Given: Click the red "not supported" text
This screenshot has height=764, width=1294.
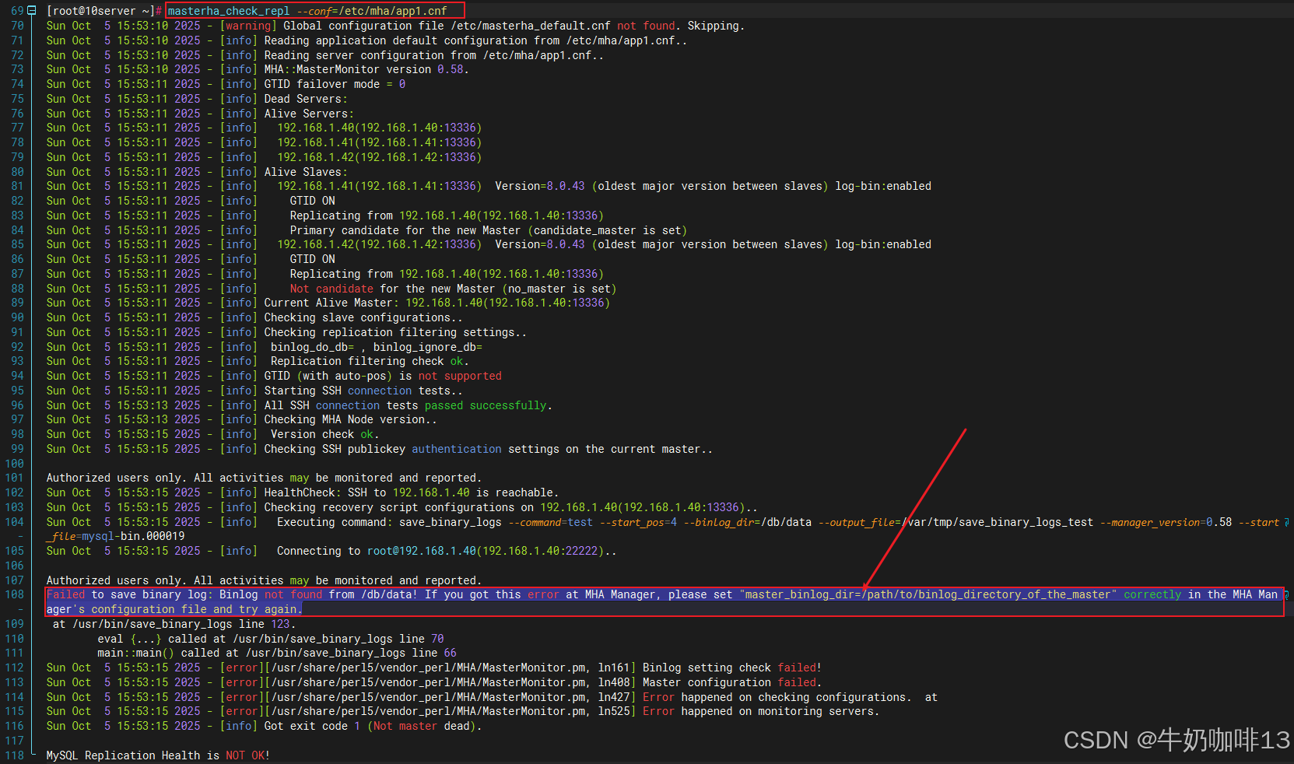Looking at the screenshot, I should pos(460,376).
